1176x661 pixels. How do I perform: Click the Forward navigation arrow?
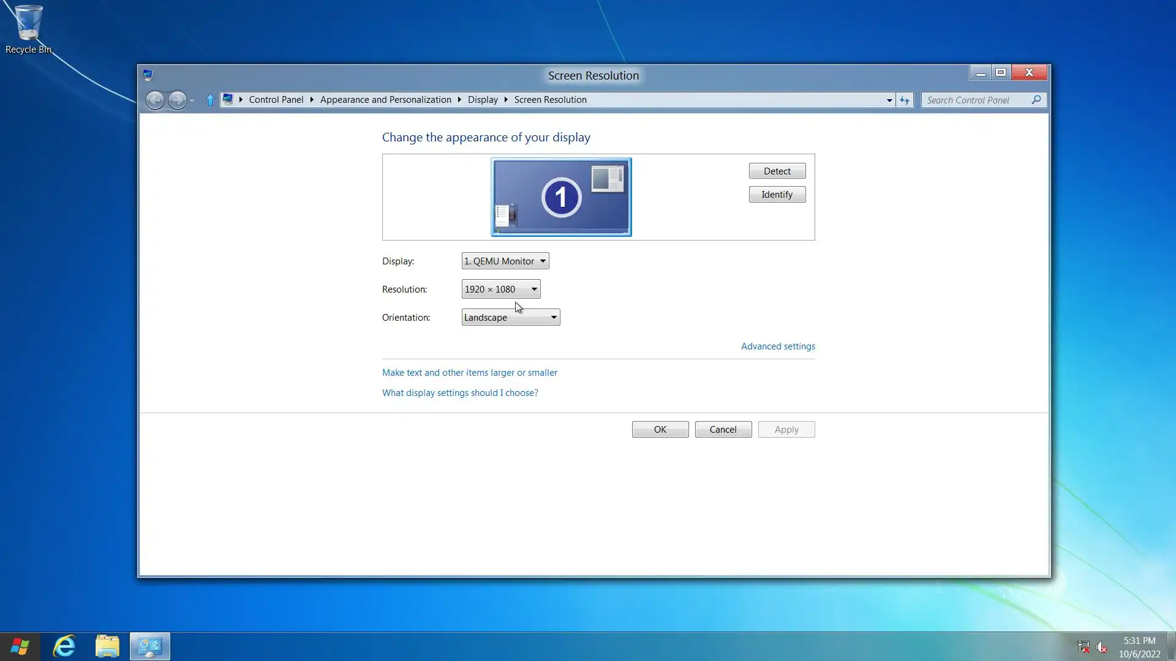pos(177,100)
